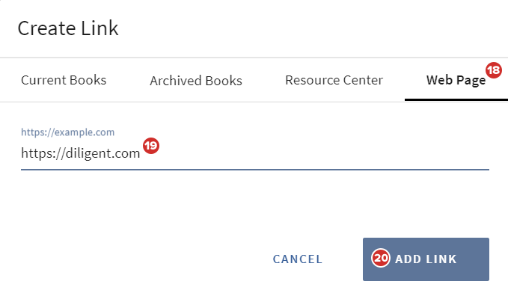Open the Archived Books tab
Image resolution: width=508 pixels, height=299 pixels.
tap(196, 81)
